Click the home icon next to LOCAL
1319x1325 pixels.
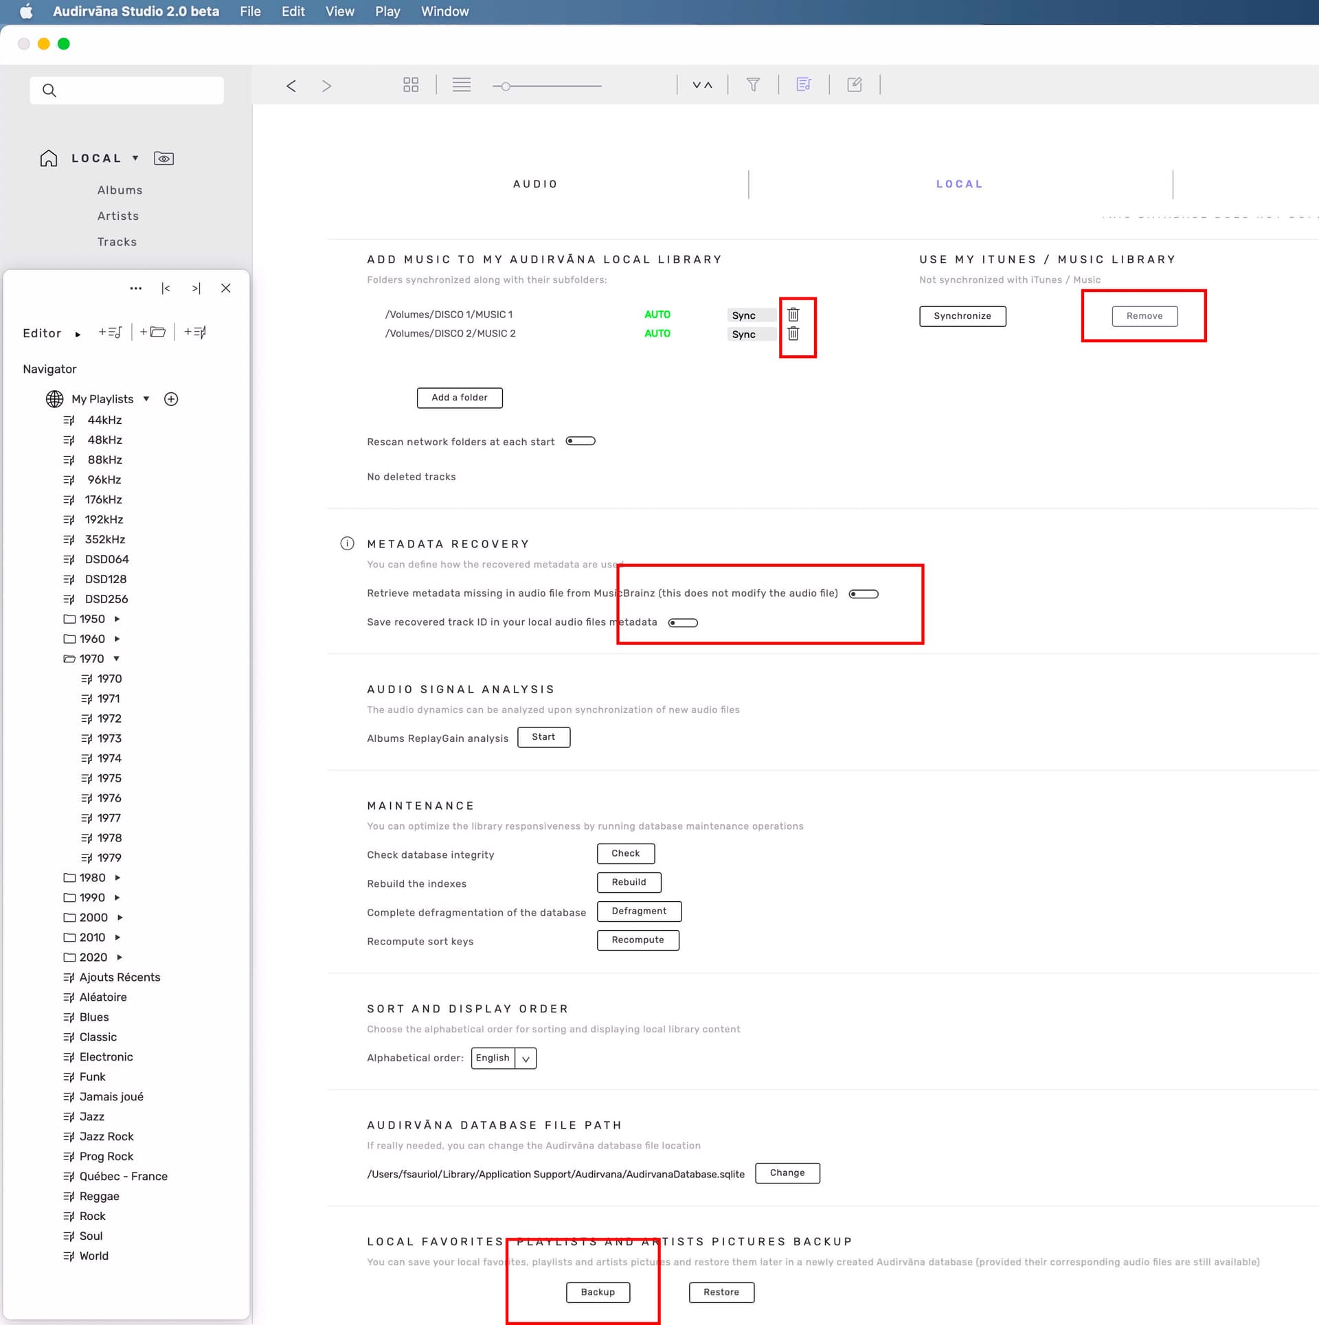[49, 158]
